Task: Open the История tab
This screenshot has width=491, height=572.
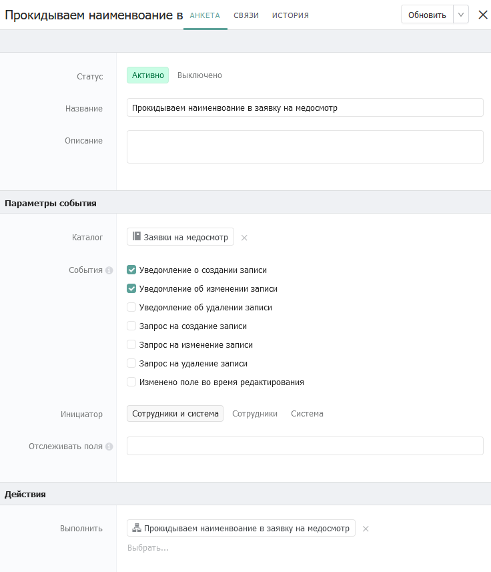Action: 290,15
